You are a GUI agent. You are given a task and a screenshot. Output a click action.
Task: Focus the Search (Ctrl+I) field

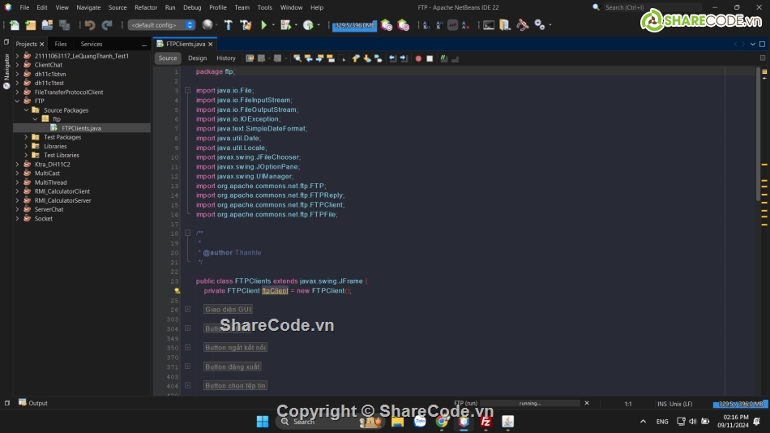pyautogui.click(x=652, y=7)
